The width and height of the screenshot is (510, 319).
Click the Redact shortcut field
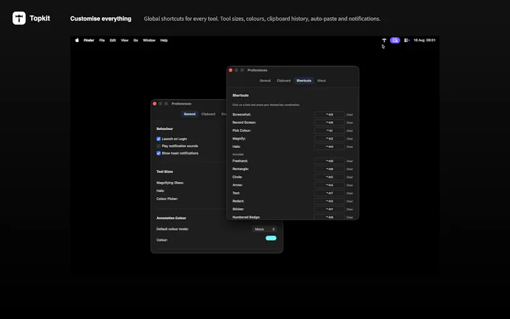pos(330,201)
